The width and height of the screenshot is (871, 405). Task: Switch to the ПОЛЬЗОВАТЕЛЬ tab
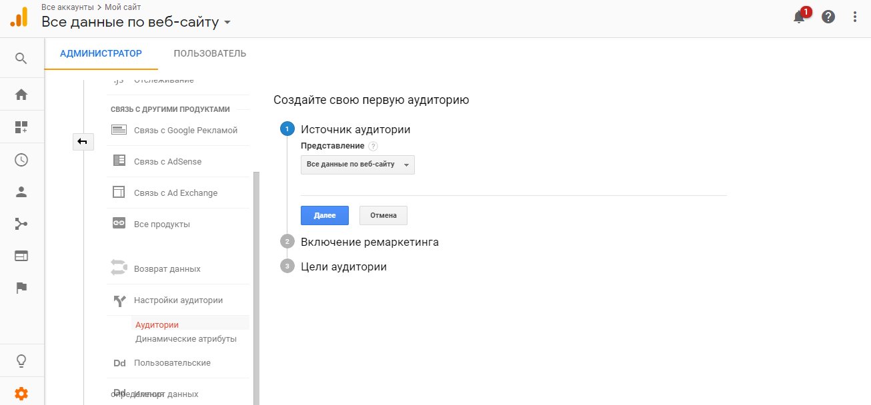[209, 53]
